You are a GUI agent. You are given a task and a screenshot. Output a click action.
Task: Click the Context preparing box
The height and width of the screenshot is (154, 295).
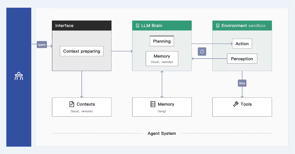coord(82,51)
